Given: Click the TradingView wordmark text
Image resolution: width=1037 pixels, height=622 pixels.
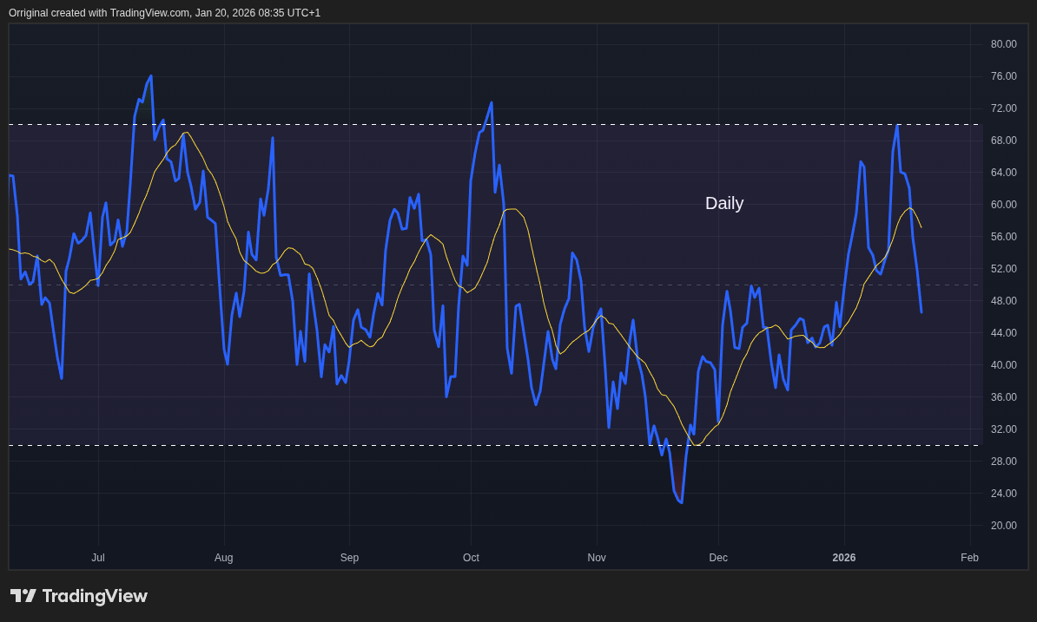Looking at the screenshot, I should pyautogui.click(x=95, y=596).
